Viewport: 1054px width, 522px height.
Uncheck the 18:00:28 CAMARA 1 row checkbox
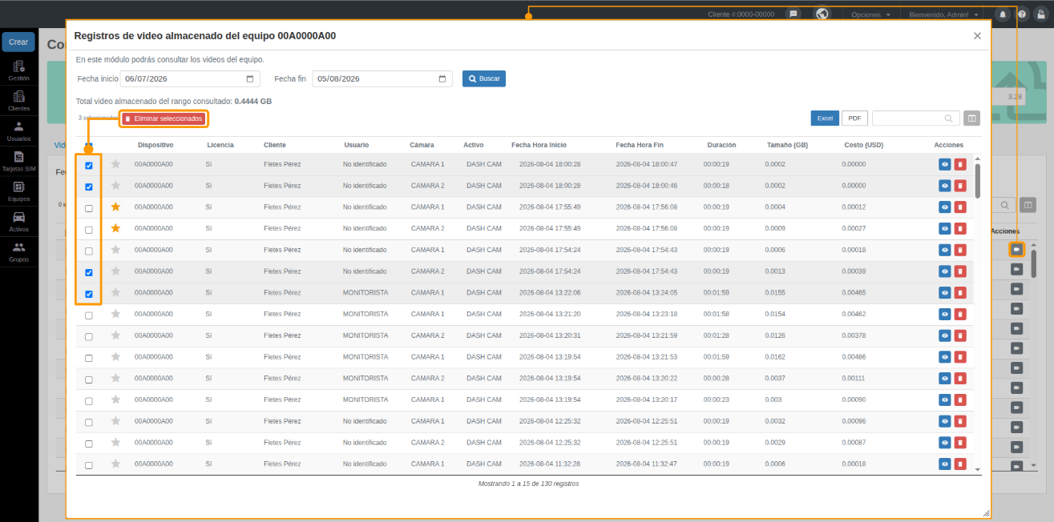(89, 166)
